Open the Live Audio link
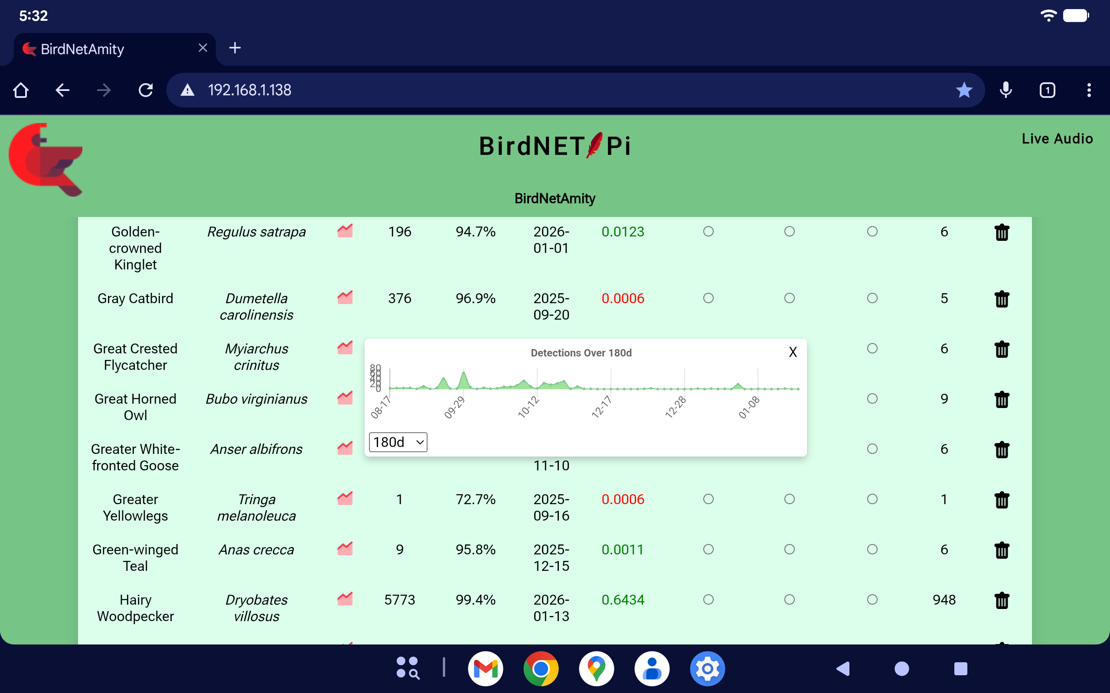 pyautogui.click(x=1057, y=139)
